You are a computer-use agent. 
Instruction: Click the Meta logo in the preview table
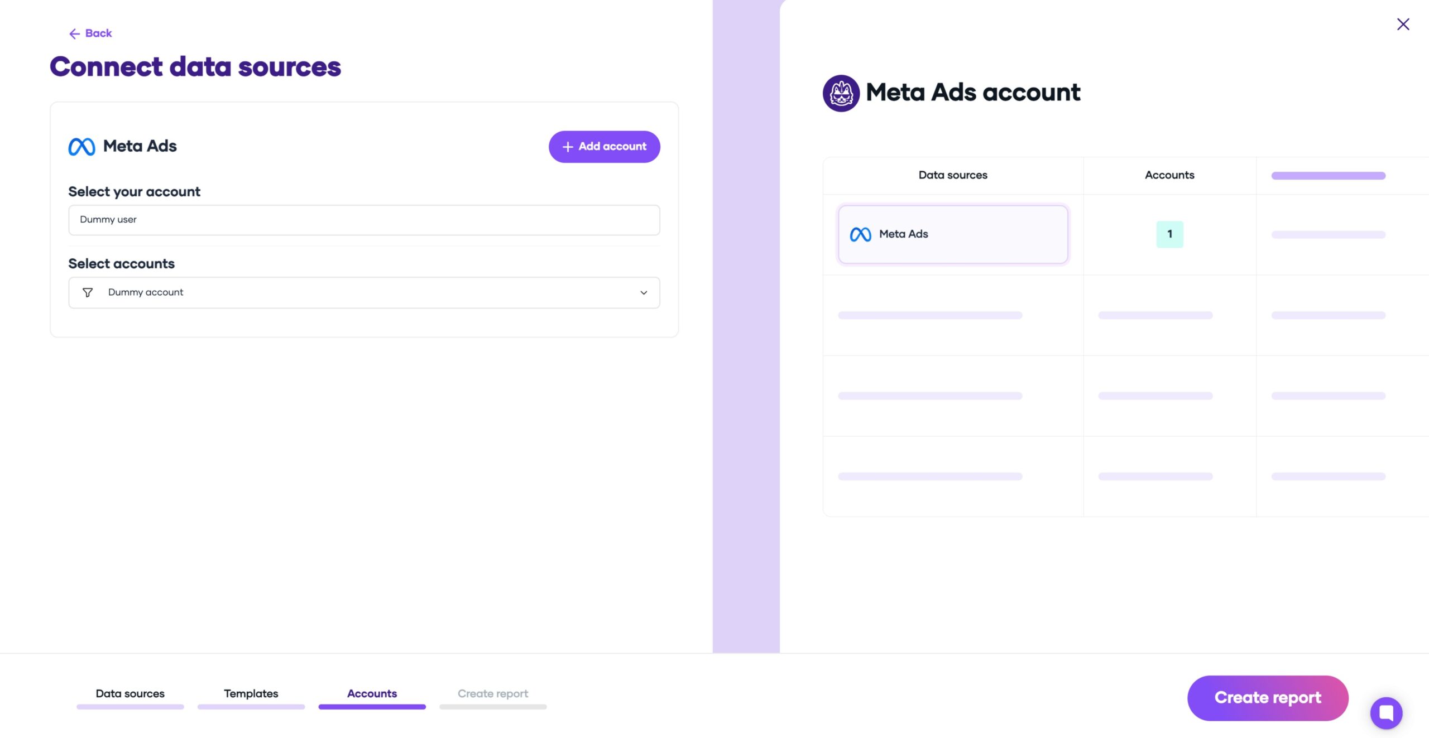[860, 234]
